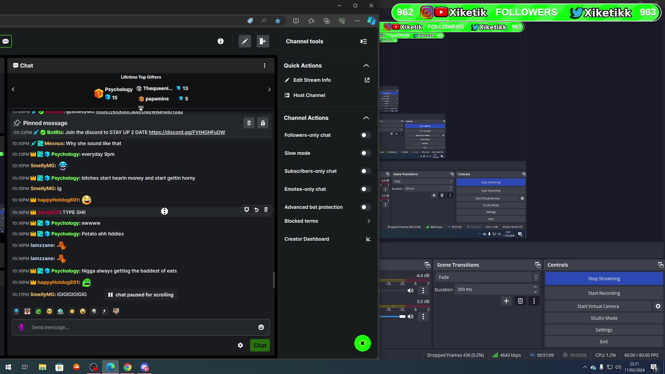This screenshot has height=374, width=665.
Task: Delete the pinned message via trash icon
Action: pyautogui.click(x=249, y=123)
